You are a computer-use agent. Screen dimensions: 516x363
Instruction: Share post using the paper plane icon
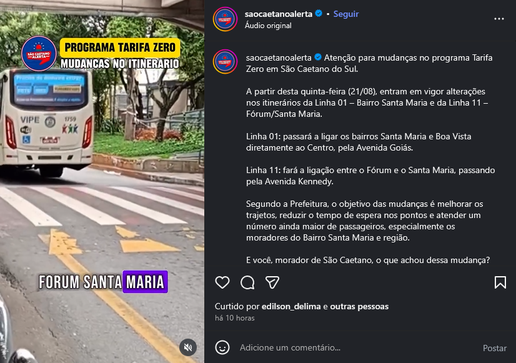coord(272,282)
